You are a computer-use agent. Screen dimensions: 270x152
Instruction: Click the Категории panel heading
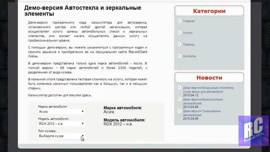click(x=209, y=11)
